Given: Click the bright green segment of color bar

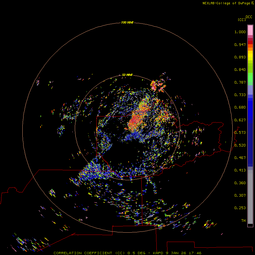Looking at the screenshot, I should 250,78.
